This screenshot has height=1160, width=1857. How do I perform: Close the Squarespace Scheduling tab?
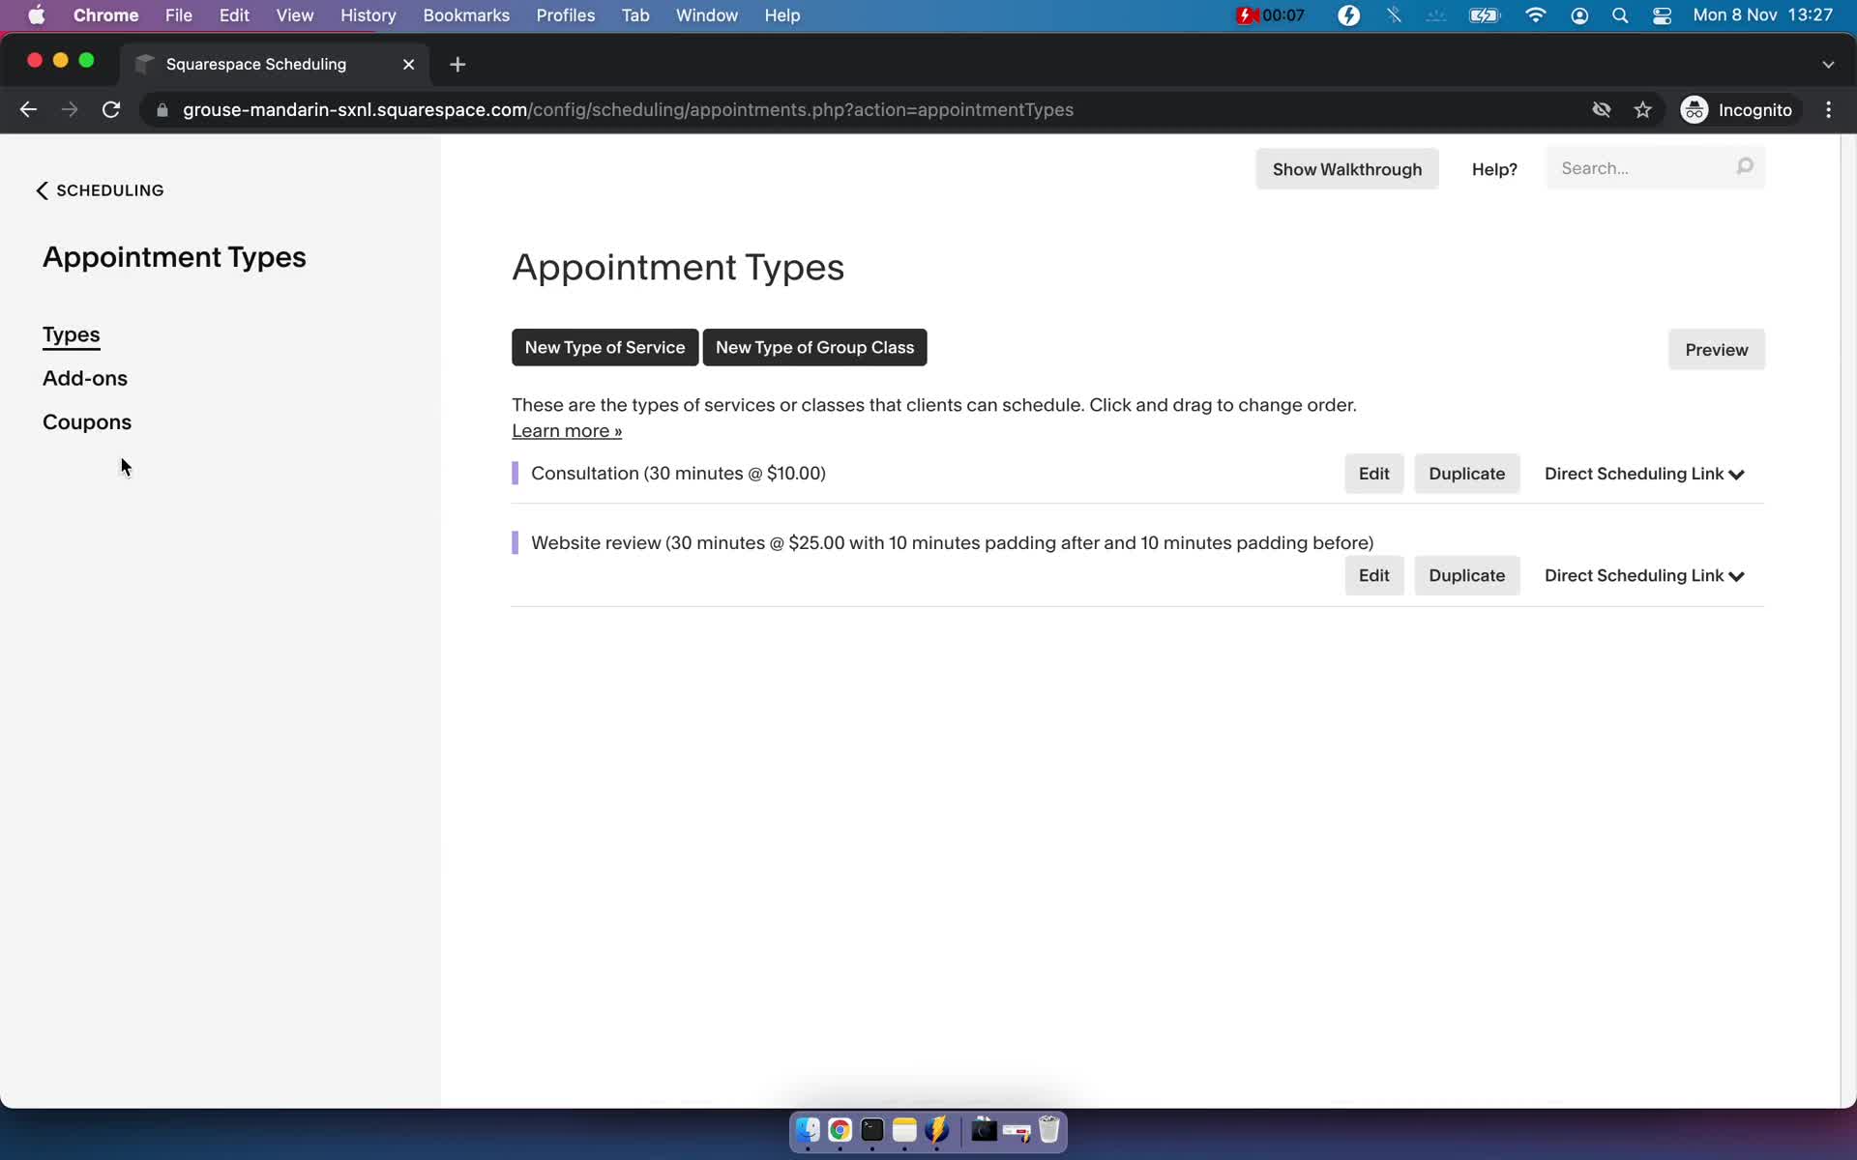[408, 64]
